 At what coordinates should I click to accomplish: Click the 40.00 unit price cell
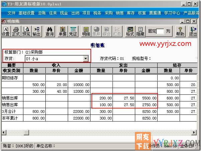(x=57, y=91)
